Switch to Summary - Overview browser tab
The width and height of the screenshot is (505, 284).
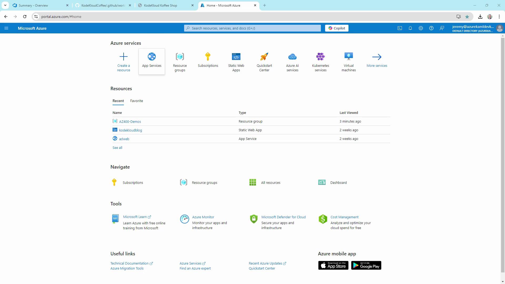(x=41, y=5)
